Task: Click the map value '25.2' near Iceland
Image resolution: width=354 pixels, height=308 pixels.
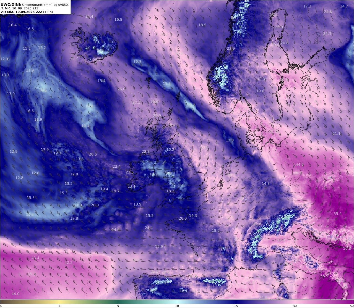Action: coord(74,58)
